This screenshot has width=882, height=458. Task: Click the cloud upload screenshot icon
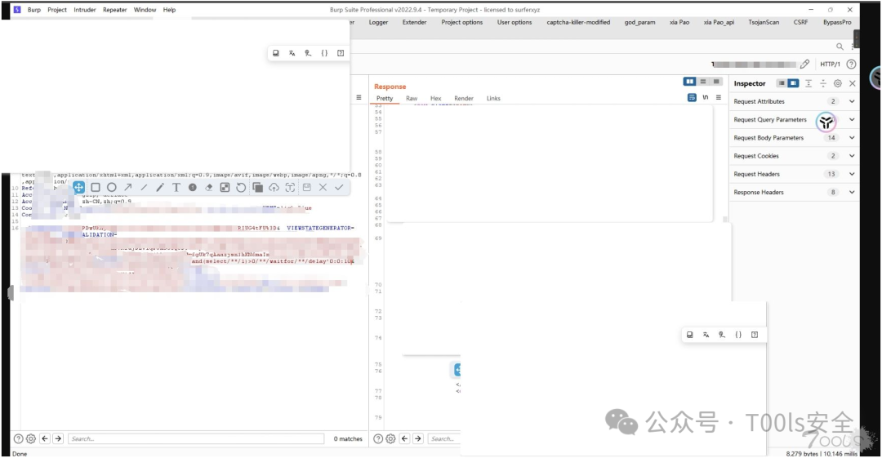274,188
